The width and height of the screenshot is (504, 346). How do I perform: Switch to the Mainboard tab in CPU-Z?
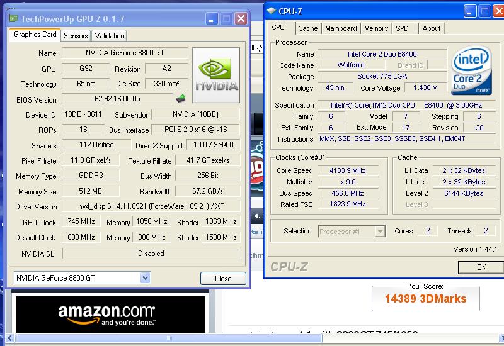pyautogui.click(x=341, y=28)
